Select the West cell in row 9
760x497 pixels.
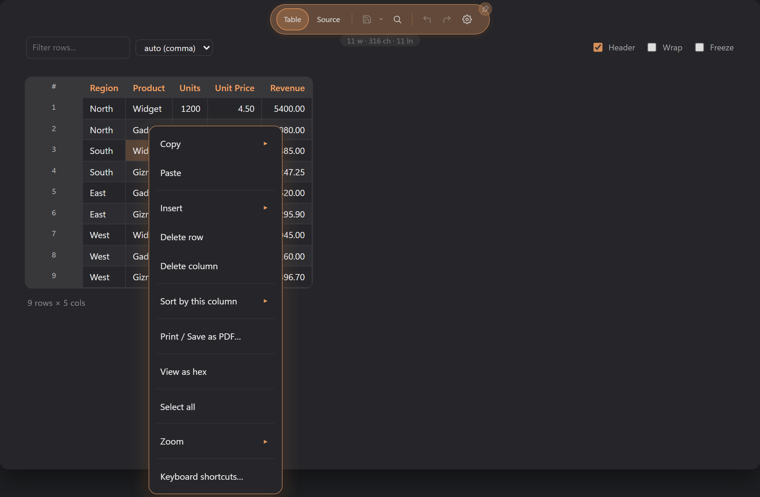[x=104, y=277]
